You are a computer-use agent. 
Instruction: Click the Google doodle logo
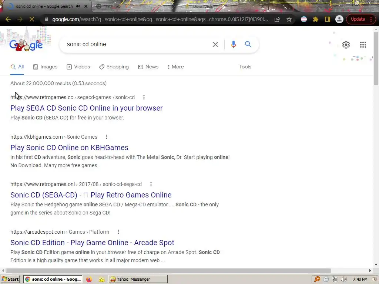tap(26, 45)
